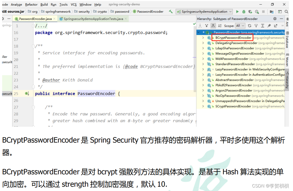The width and height of the screenshot is (293, 191).
Task: Export hierarchy to text file icon
Action: point(276,26)
